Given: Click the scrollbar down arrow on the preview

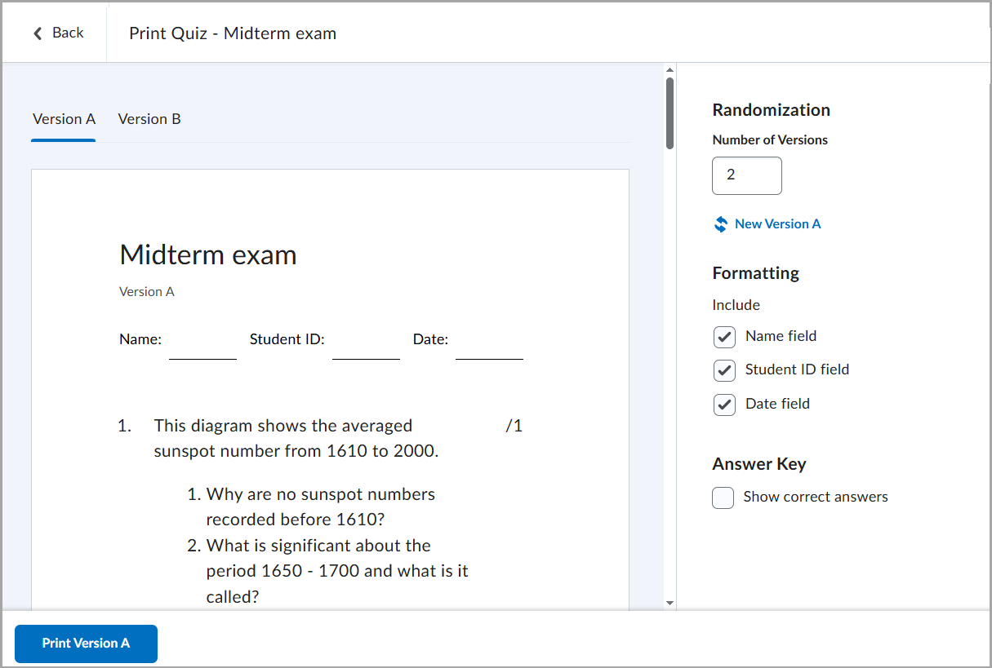Looking at the screenshot, I should (669, 604).
